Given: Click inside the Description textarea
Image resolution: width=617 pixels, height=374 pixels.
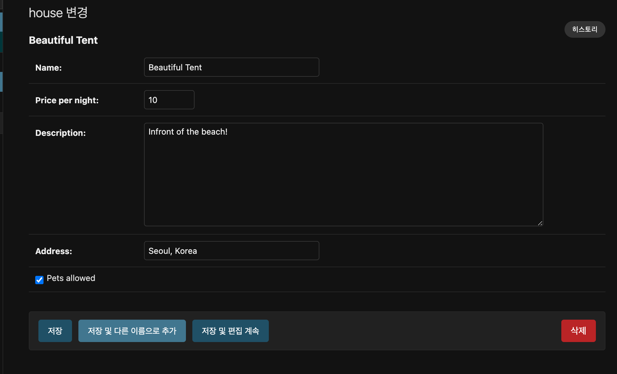Looking at the screenshot, I should (343, 174).
